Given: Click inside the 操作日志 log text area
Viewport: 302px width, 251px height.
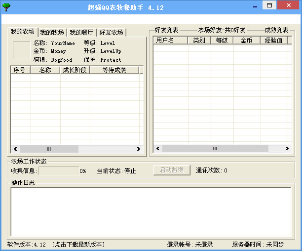Looking at the screenshot, I should tap(151, 211).
